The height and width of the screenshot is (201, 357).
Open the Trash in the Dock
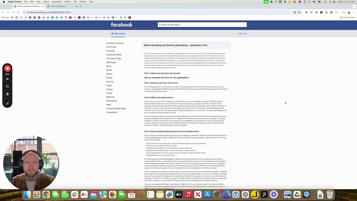point(330,195)
